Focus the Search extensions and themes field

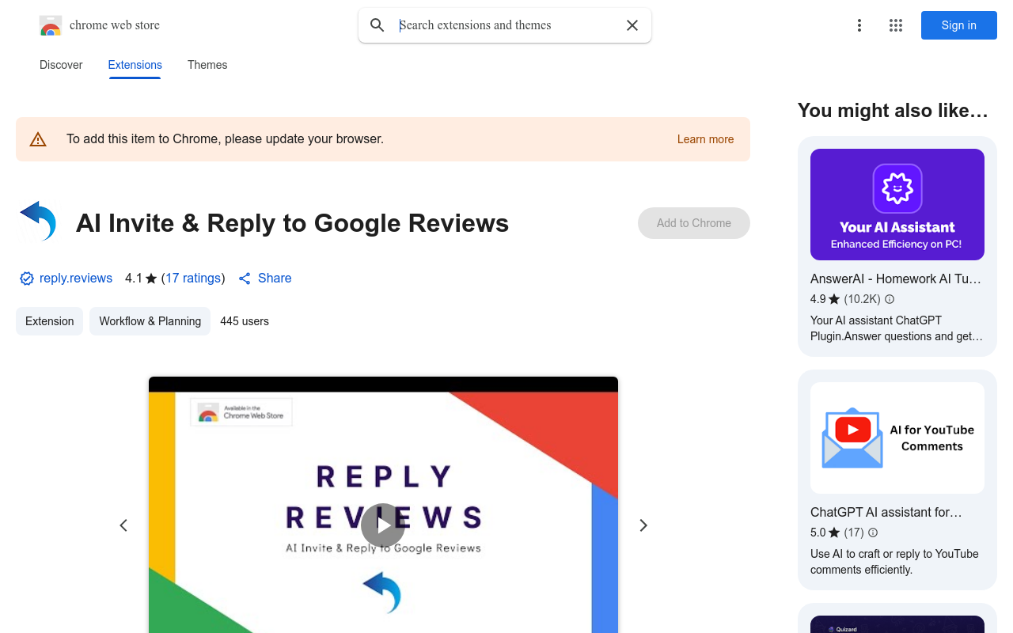click(506, 25)
